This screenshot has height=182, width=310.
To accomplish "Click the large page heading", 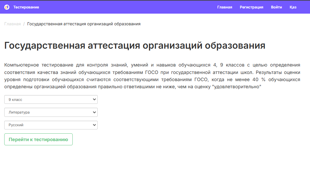I will (135, 45).
